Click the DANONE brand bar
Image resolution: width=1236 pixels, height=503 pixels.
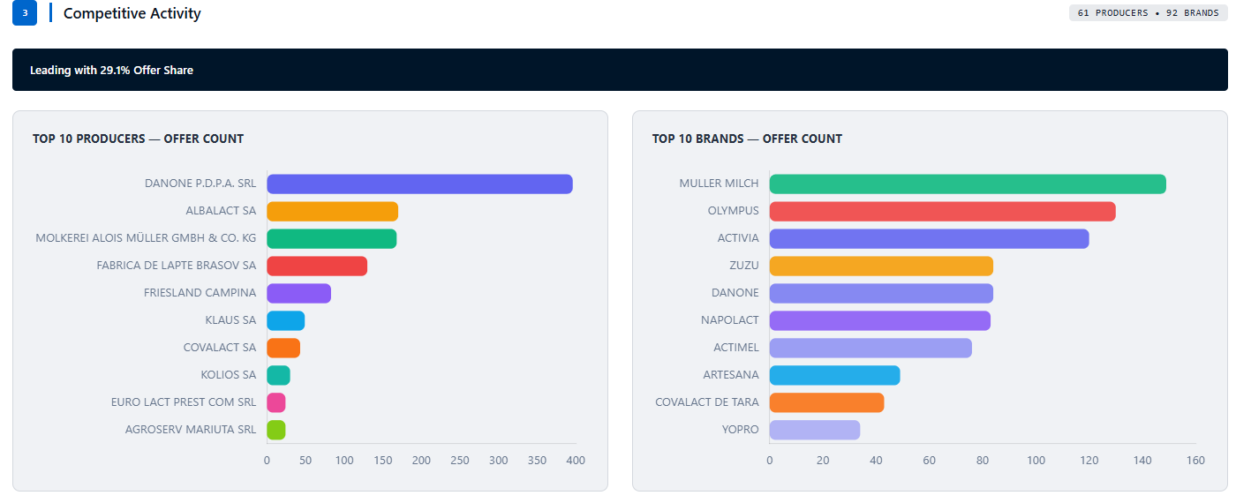[881, 293]
